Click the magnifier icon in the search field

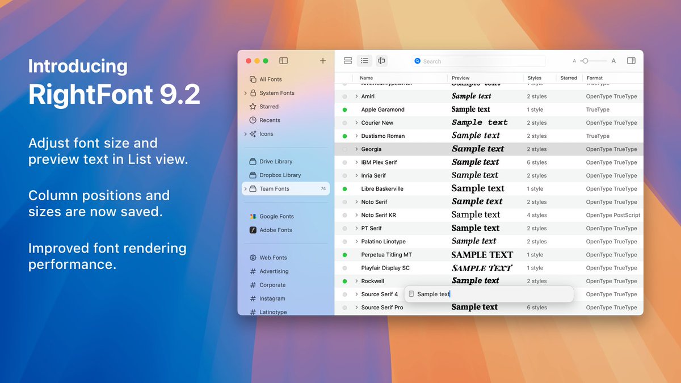[x=418, y=61]
